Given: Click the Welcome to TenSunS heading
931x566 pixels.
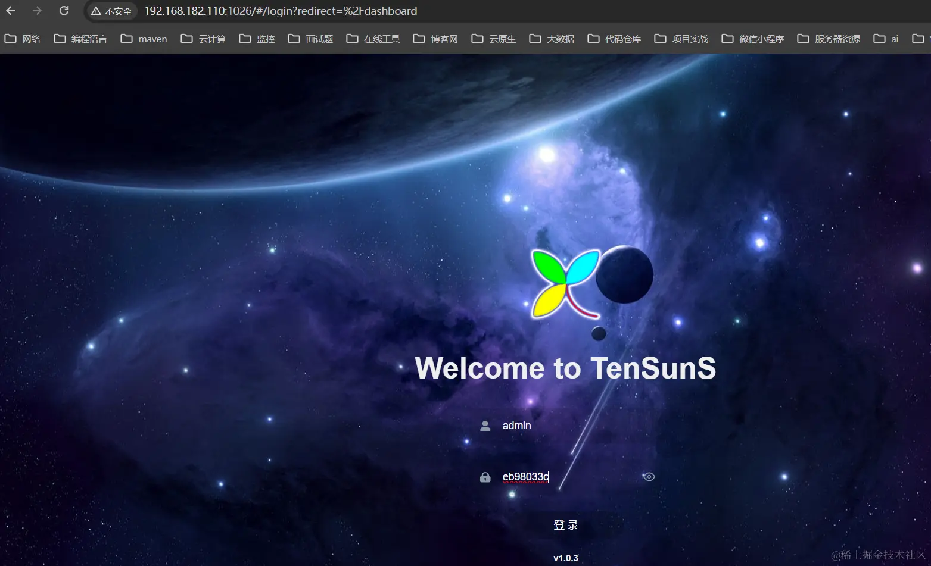Looking at the screenshot, I should click(565, 368).
